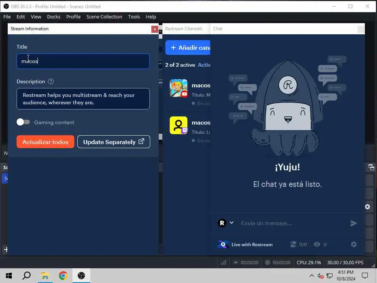Show Description help tooltip icon

point(51,81)
